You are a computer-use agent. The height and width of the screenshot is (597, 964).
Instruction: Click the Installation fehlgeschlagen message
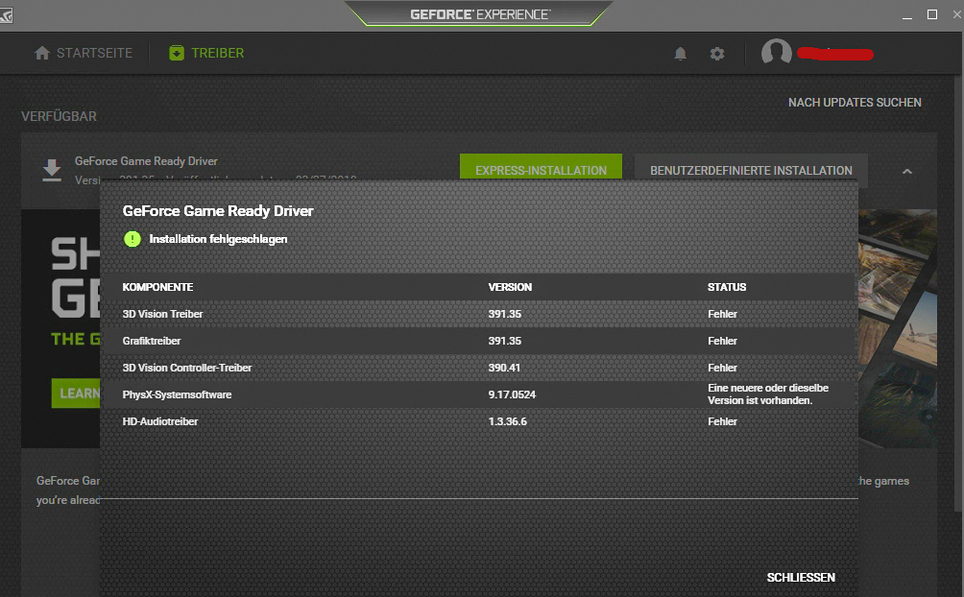218,239
